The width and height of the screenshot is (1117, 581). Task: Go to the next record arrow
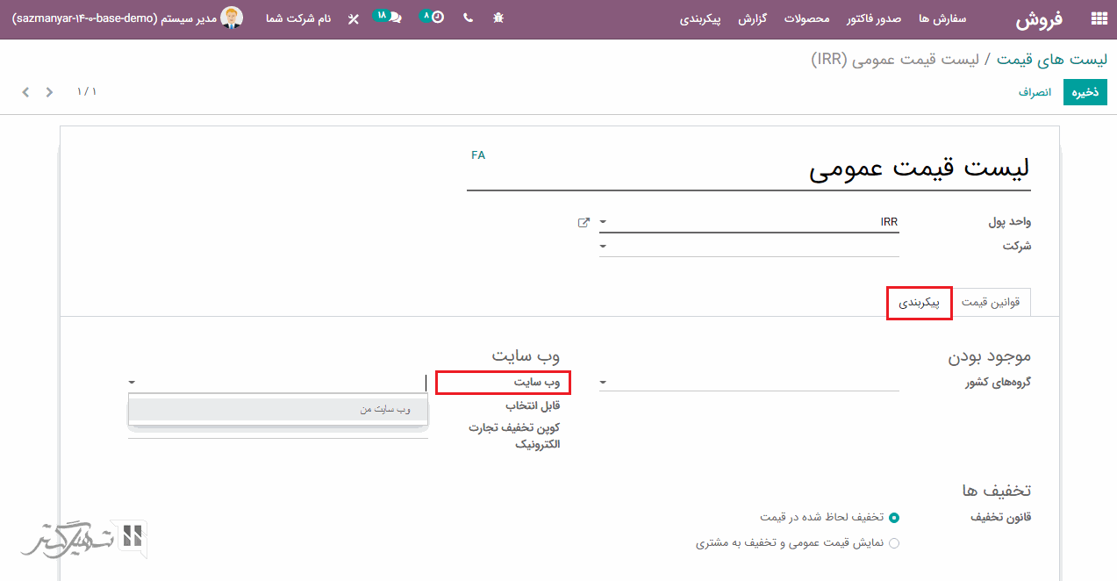[x=25, y=92]
